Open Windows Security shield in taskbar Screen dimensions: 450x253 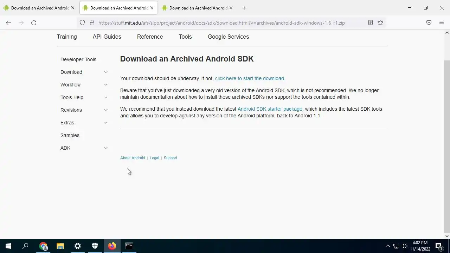pyautogui.click(x=95, y=246)
